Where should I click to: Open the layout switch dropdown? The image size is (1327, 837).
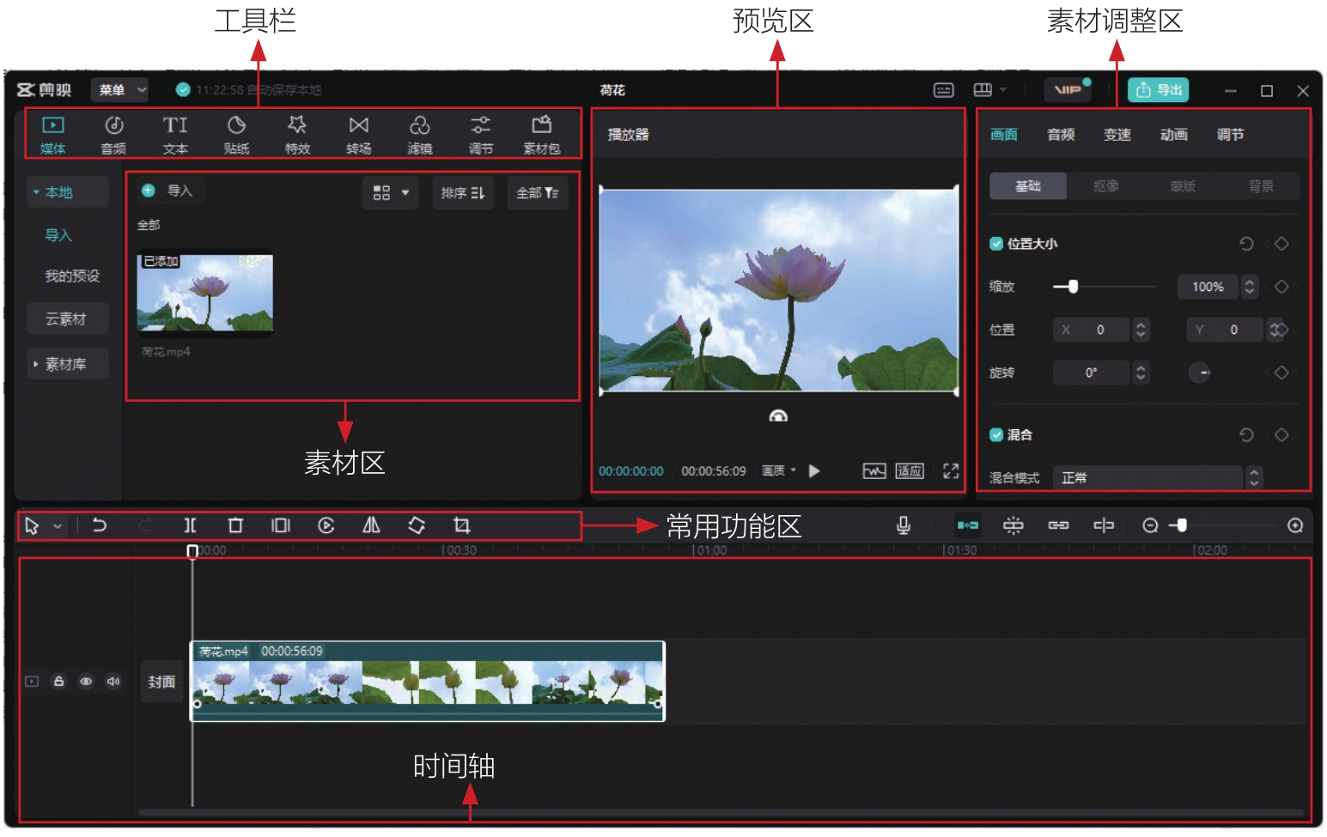click(990, 90)
